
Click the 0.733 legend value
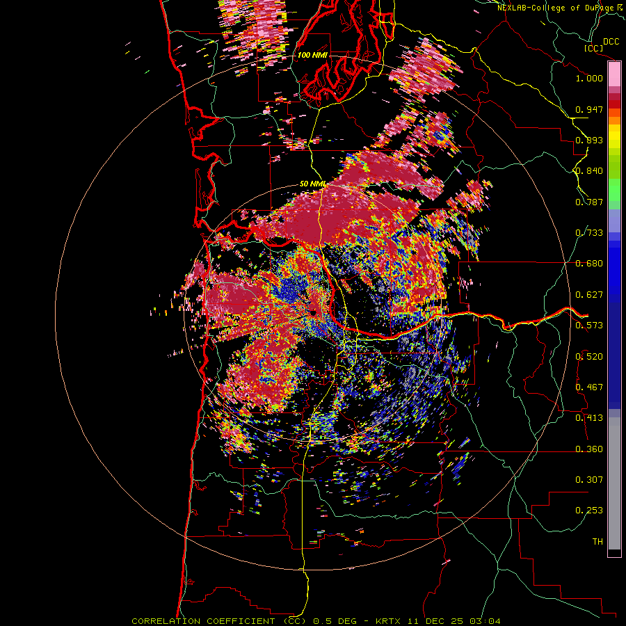589,233
